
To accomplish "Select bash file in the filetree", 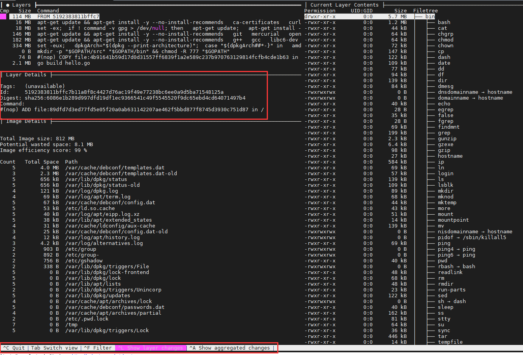I will 444,22.
